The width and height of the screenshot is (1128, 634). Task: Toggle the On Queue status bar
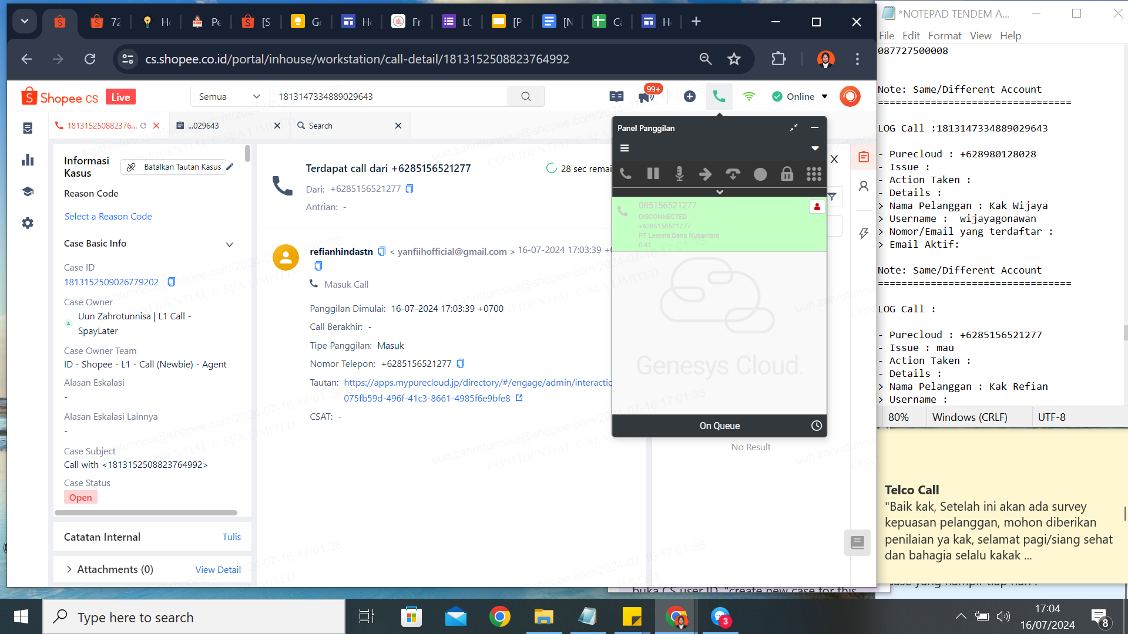719,426
